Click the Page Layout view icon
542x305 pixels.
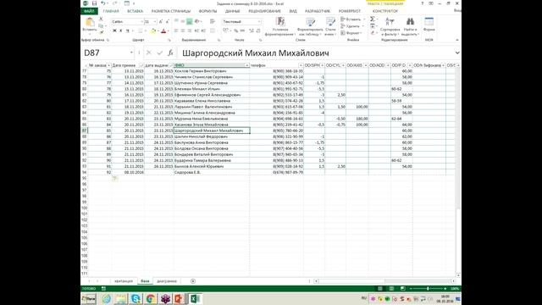coord(391,288)
